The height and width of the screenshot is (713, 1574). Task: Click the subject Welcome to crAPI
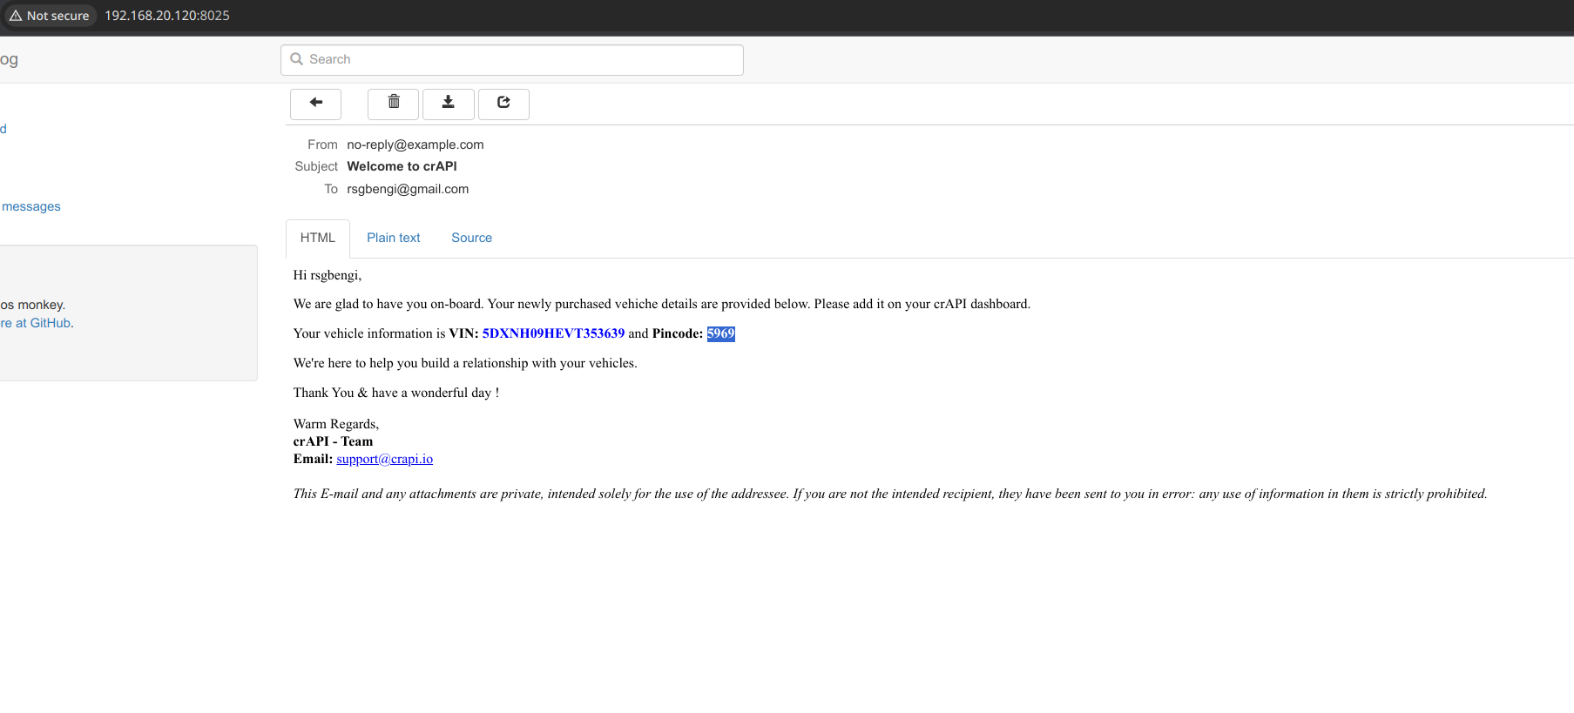[402, 166]
